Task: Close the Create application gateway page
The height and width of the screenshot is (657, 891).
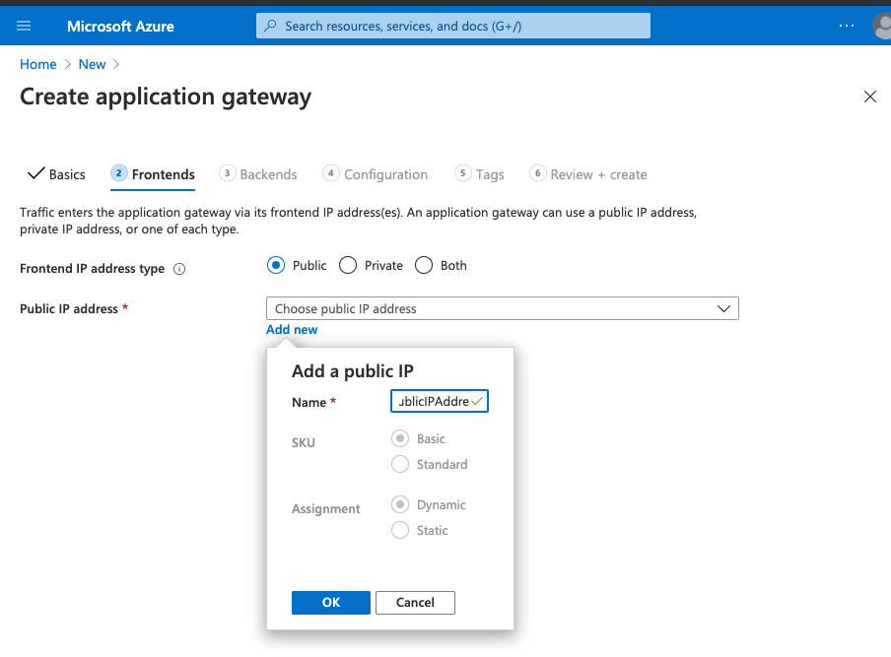Action: pos(870,97)
